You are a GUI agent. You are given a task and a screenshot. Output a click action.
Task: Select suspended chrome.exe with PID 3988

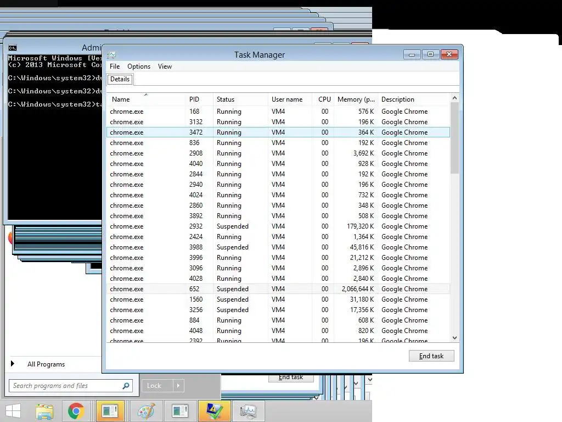coord(278,247)
